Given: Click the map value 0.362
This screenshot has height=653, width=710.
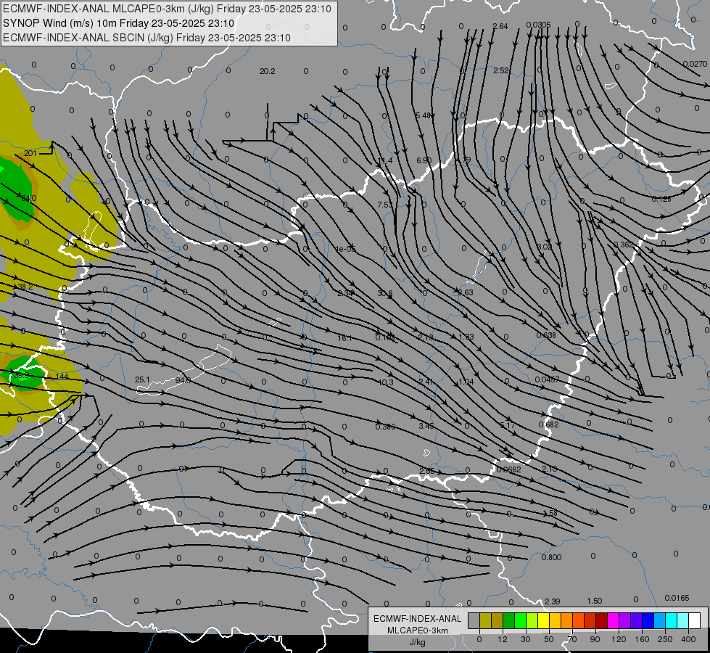Looking at the screenshot, I should click(624, 245).
